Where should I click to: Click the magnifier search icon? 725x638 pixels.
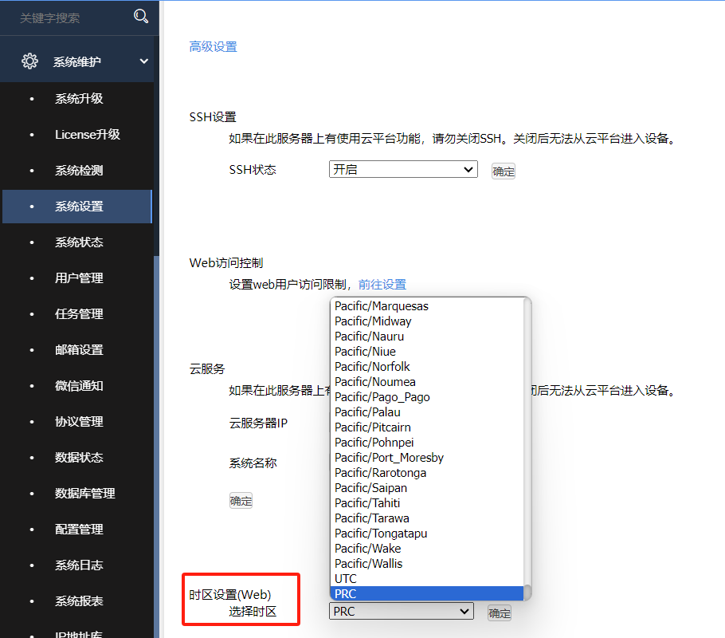click(x=141, y=16)
